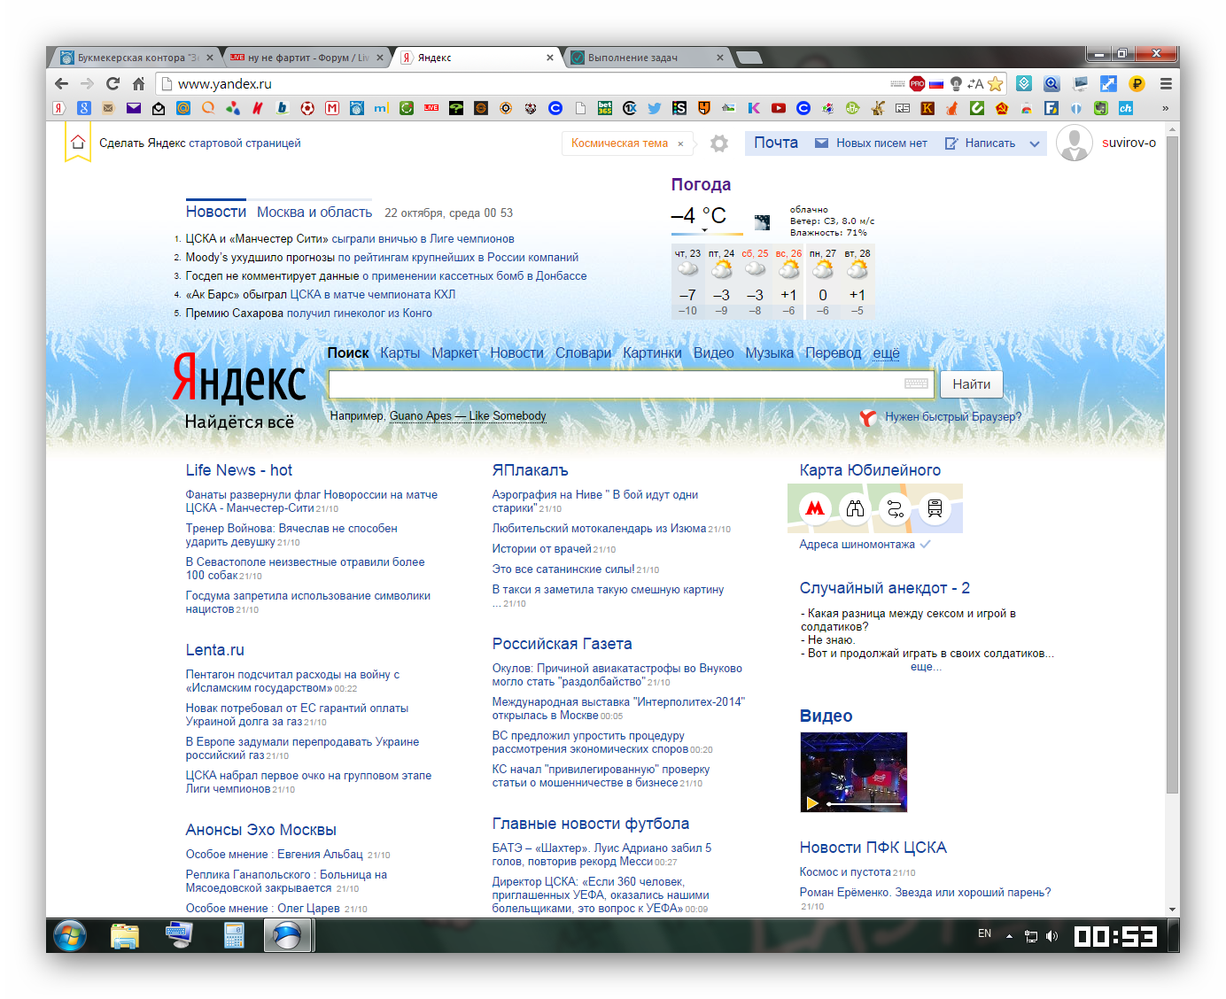The width and height of the screenshot is (1226, 999).
Task: Click the browser home icon
Action: point(138,83)
